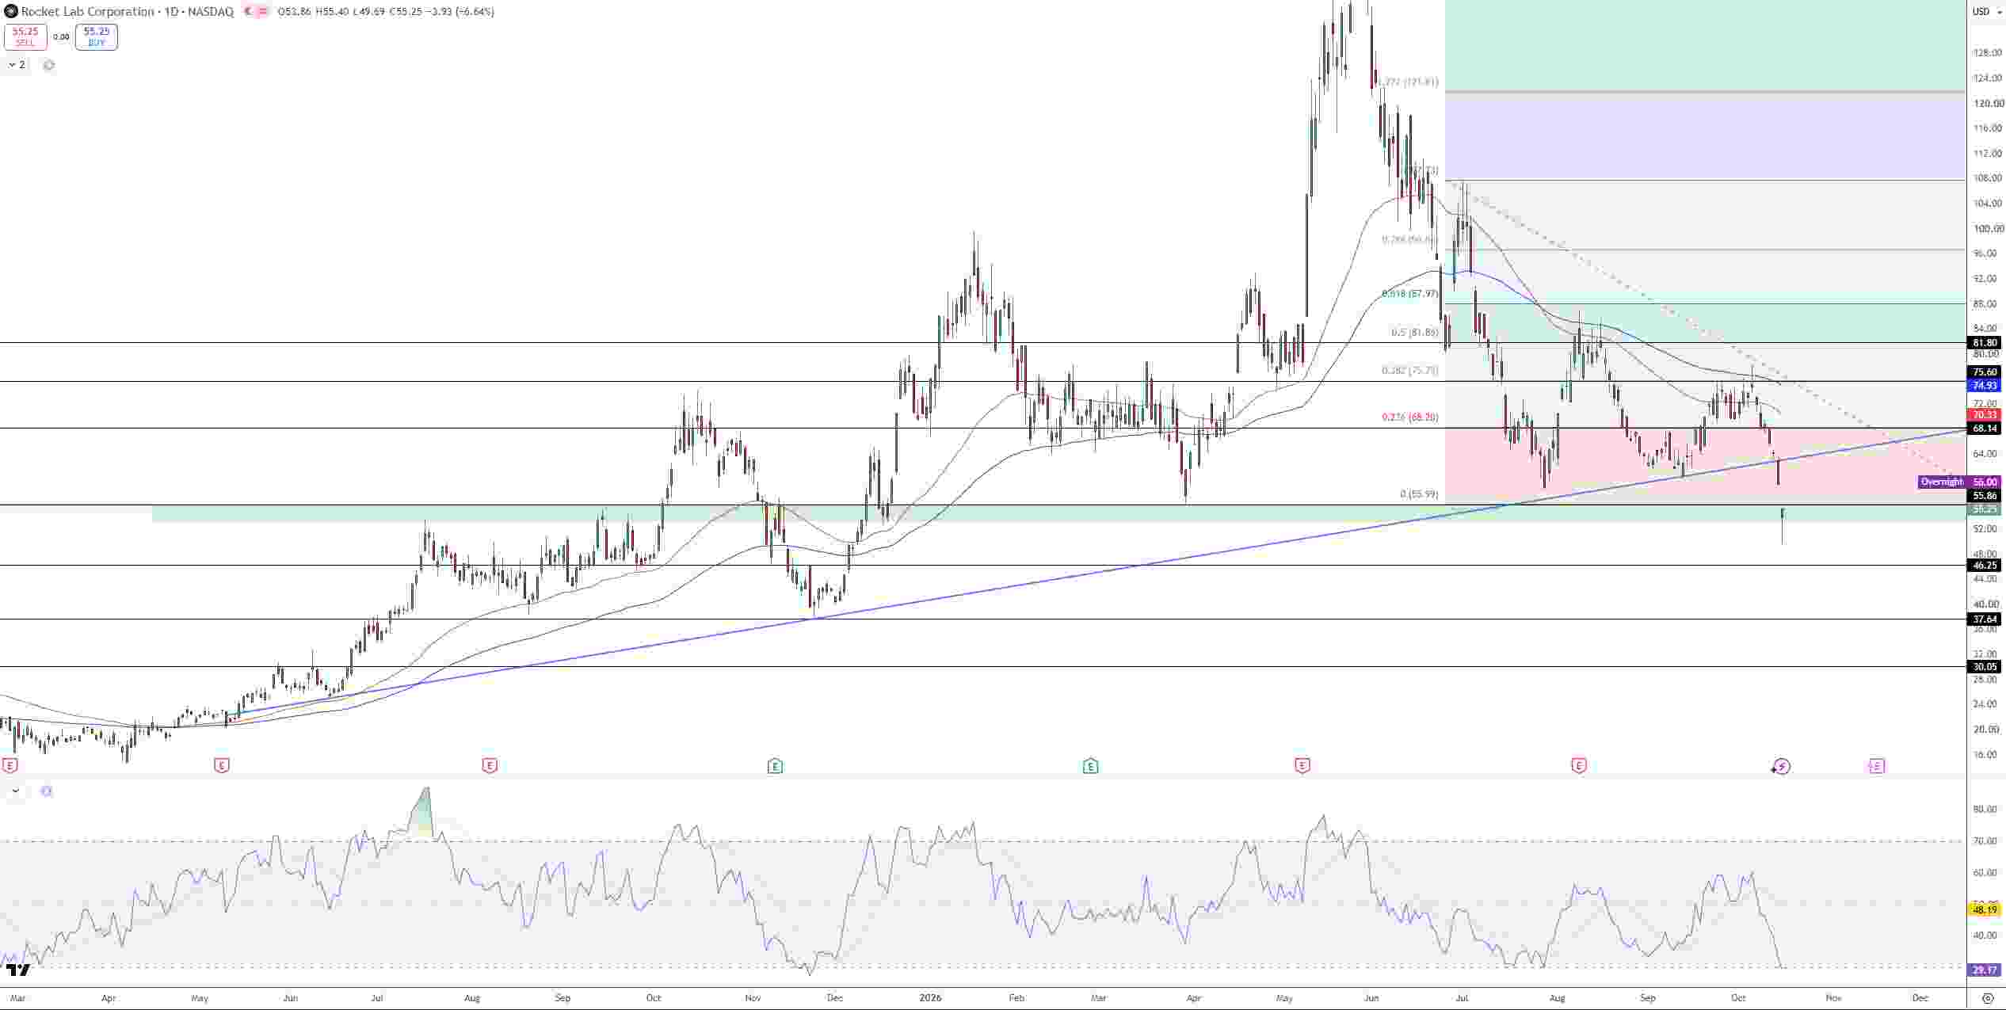Image resolution: width=2006 pixels, height=1010 pixels.
Task: Click the 81.80 horizontal line price label
Action: [1985, 343]
